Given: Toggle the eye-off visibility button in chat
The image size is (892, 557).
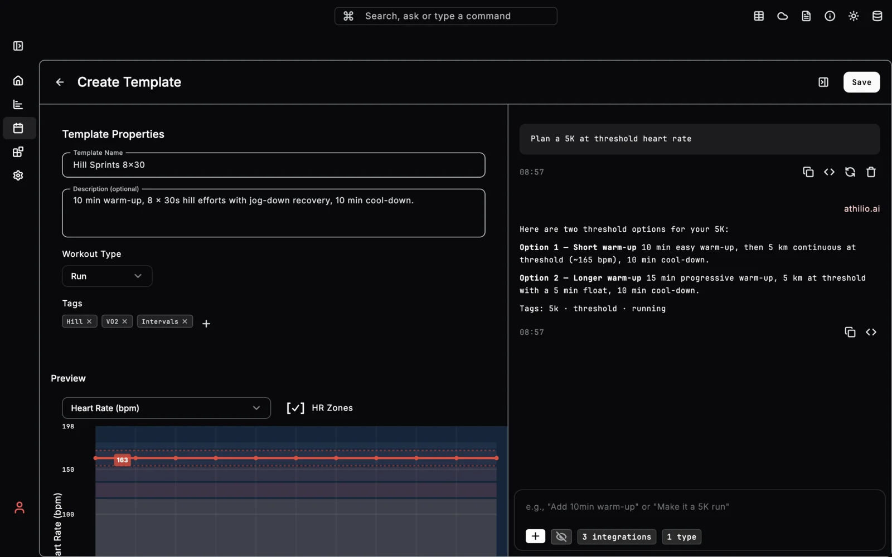Looking at the screenshot, I should coord(561,536).
